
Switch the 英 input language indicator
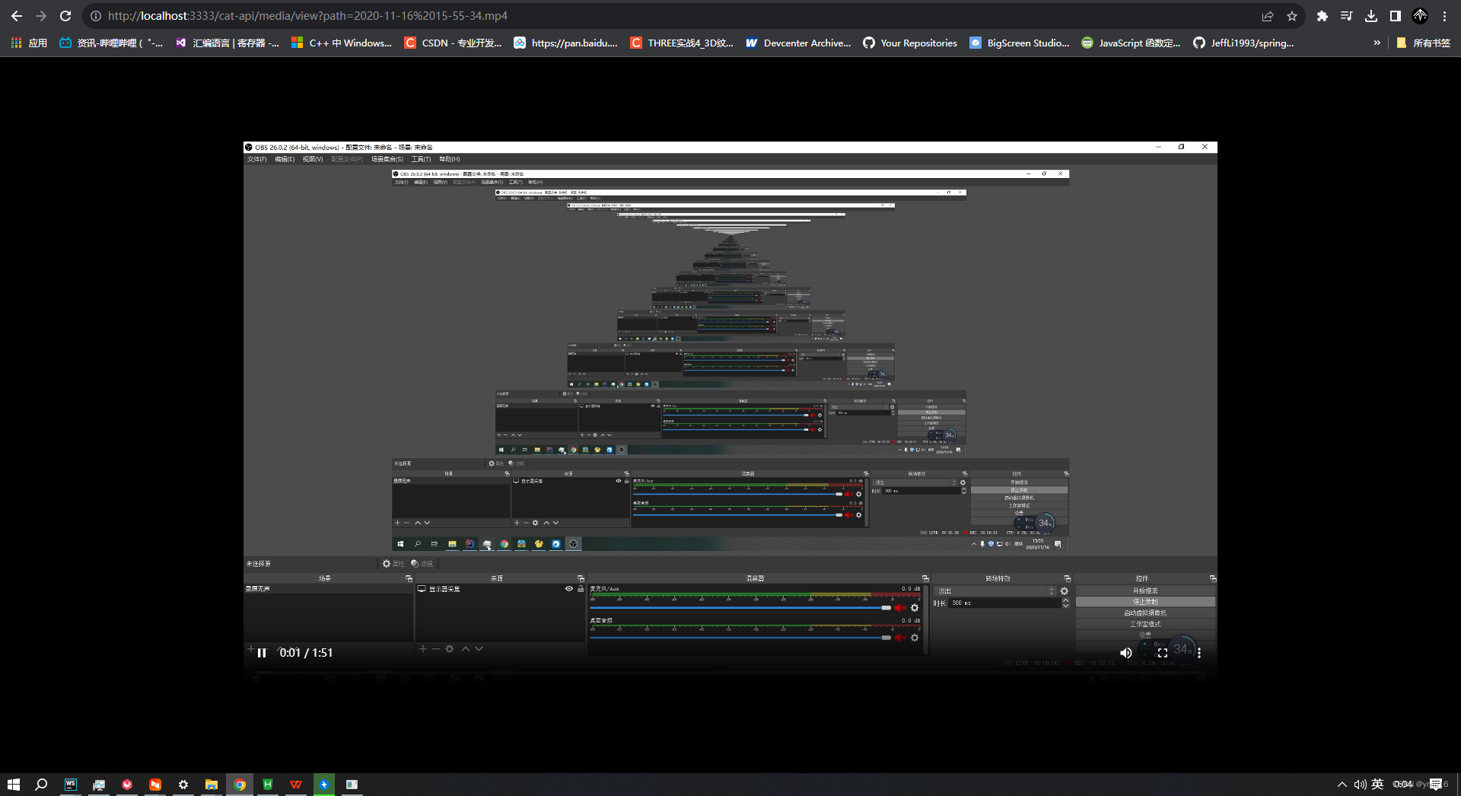coord(1377,785)
